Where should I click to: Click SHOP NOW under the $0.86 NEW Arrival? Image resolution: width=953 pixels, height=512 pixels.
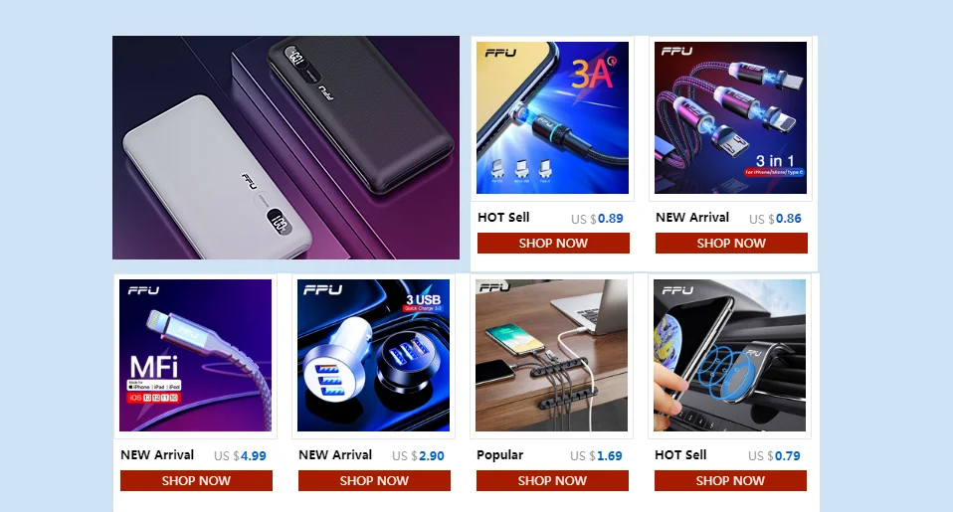[731, 243]
